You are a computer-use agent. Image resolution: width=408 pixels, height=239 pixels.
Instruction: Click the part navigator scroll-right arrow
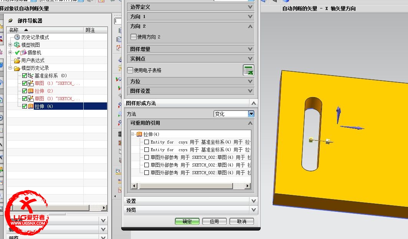pos(104,208)
